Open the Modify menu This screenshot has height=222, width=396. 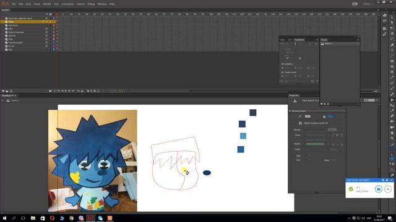point(47,4)
